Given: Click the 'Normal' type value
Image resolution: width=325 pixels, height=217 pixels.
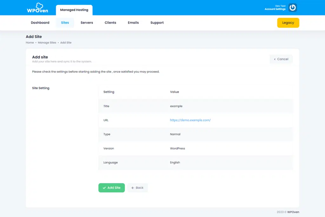Looking at the screenshot, I should pyautogui.click(x=175, y=134).
